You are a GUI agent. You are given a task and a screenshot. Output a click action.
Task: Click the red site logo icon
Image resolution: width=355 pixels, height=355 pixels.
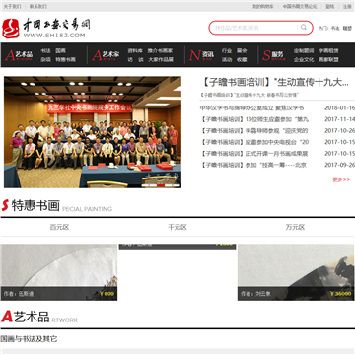point(11,29)
